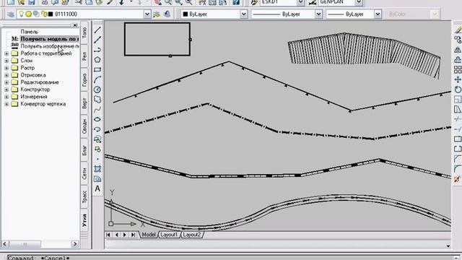Select the Multiline Text 'A' tool

[97, 188]
